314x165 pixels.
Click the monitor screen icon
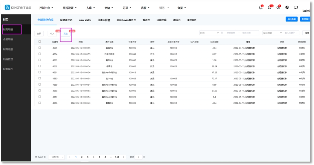295,7
